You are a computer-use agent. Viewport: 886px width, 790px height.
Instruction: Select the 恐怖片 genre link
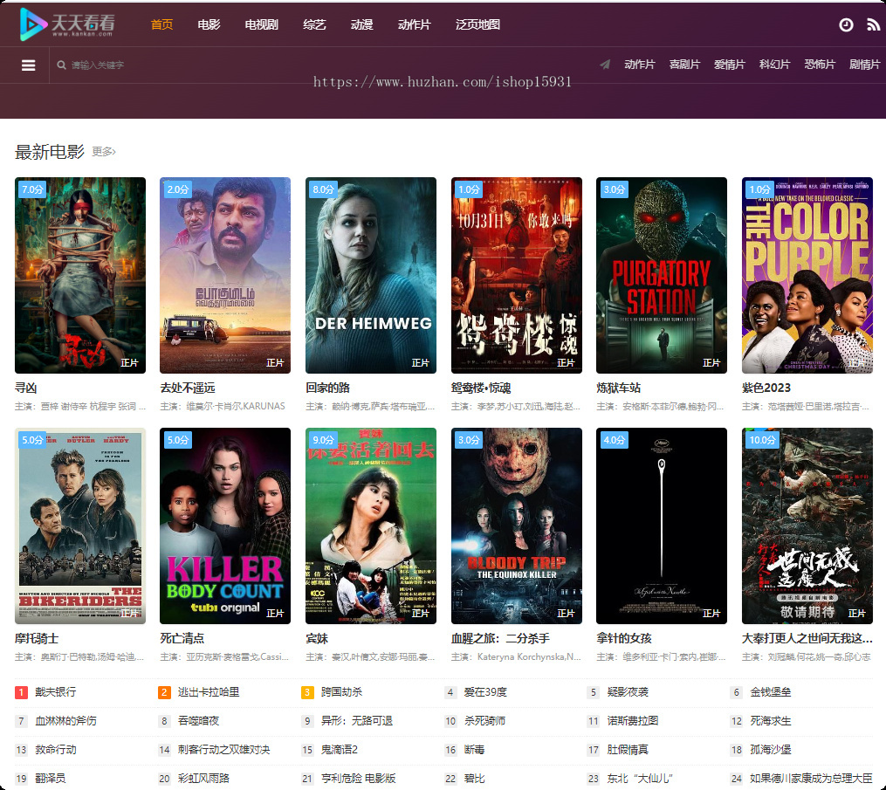[x=820, y=65]
